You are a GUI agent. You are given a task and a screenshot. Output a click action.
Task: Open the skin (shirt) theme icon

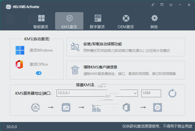coord(162,5)
